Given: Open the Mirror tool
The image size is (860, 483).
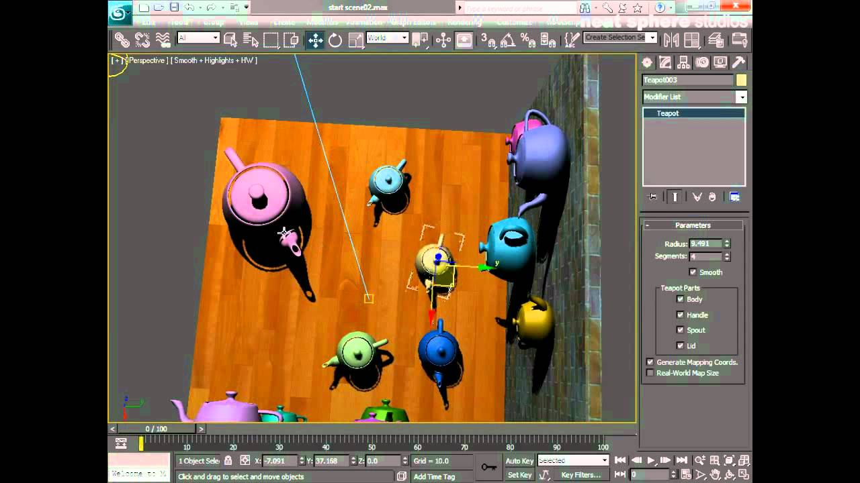Looking at the screenshot, I should [x=671, y=40].
